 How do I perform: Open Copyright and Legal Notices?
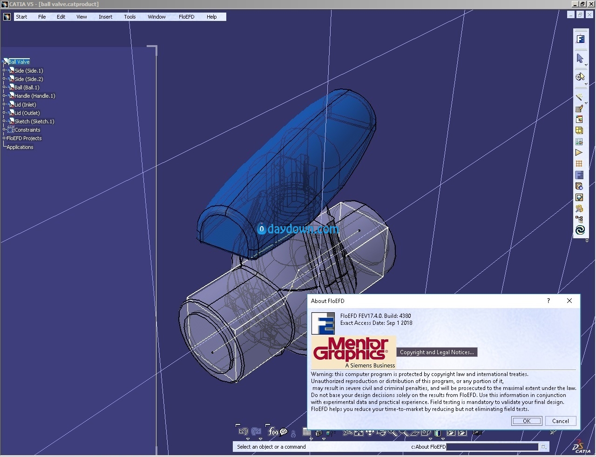click(437, 352)
